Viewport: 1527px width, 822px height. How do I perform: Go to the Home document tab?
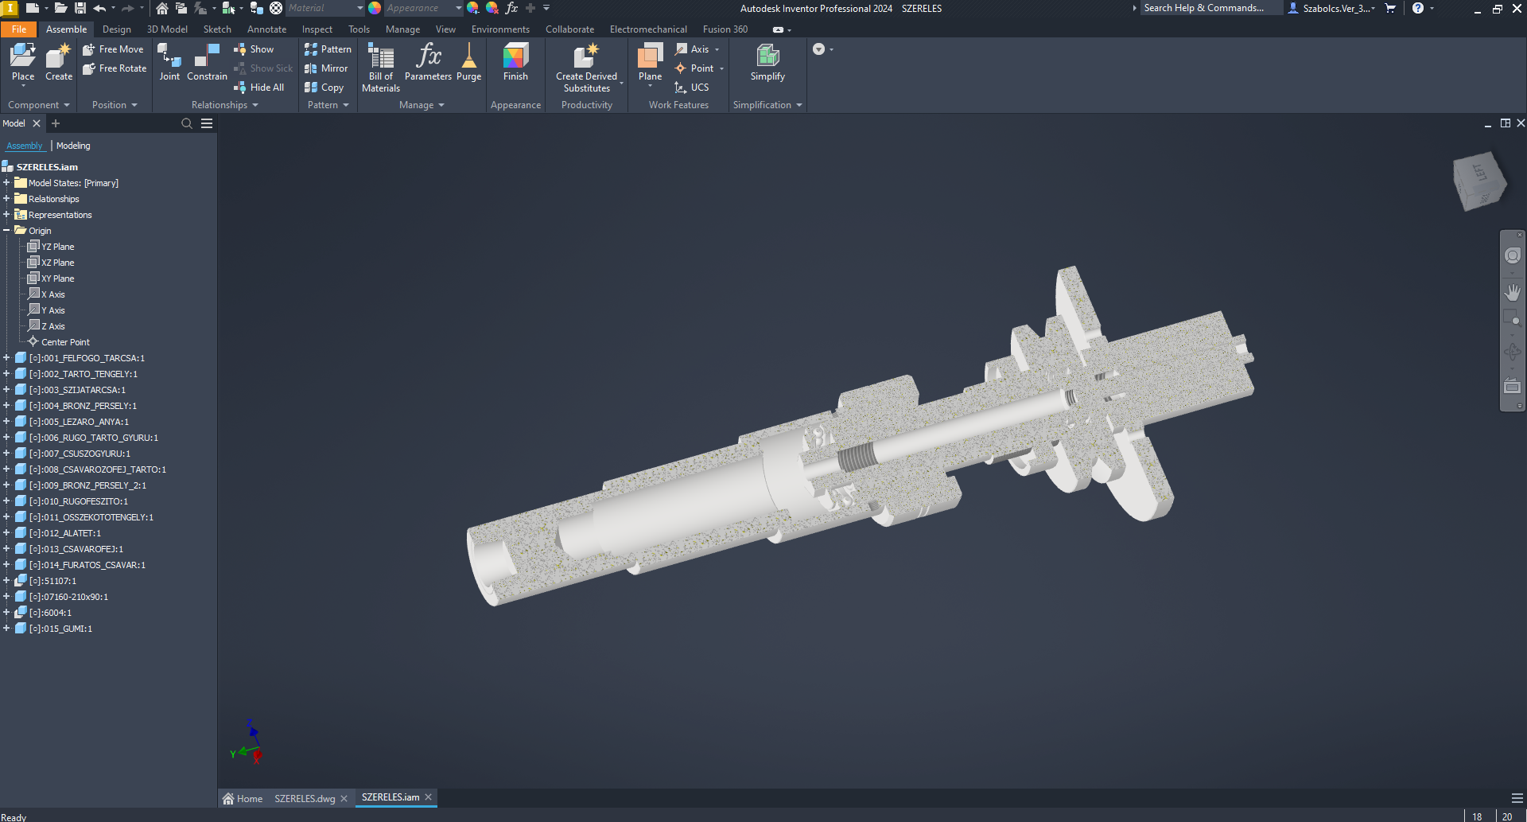pyautogui.click(x=243, y=798)
